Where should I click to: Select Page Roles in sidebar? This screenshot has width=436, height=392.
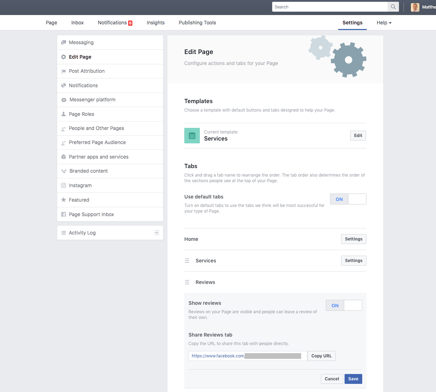[x=110, y=114]
